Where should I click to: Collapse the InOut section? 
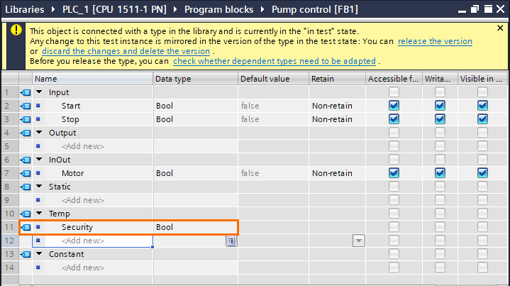[x=39, y=160]
